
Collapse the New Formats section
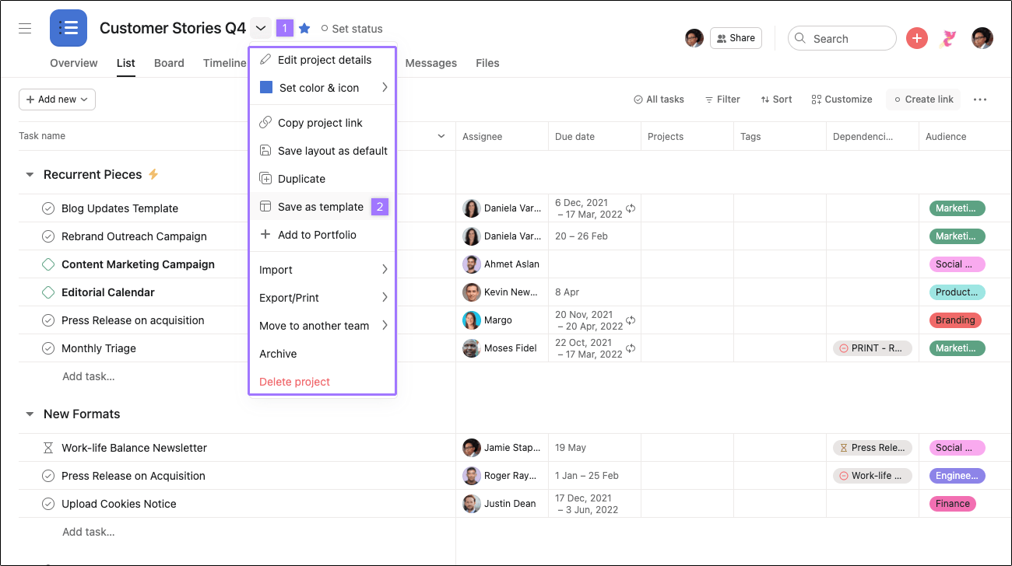[30, 414]
